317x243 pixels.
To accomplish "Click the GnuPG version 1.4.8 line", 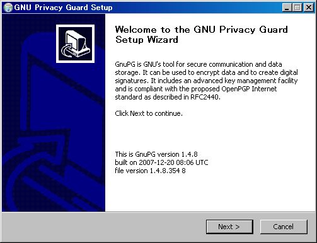I will click(156, 154).
